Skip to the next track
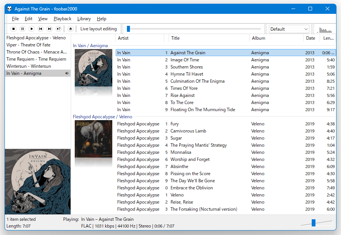 coord(50,29)
